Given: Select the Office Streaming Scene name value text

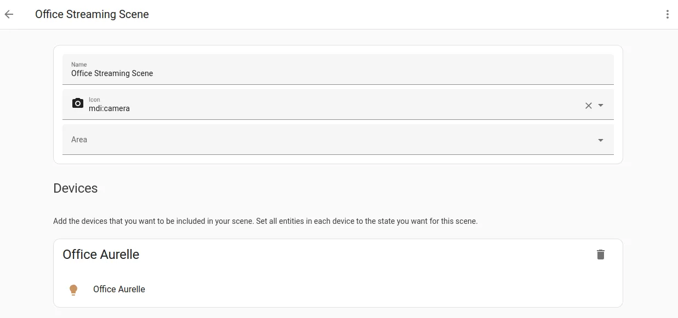Looking at the screenshot, I should tap(112, 73).
